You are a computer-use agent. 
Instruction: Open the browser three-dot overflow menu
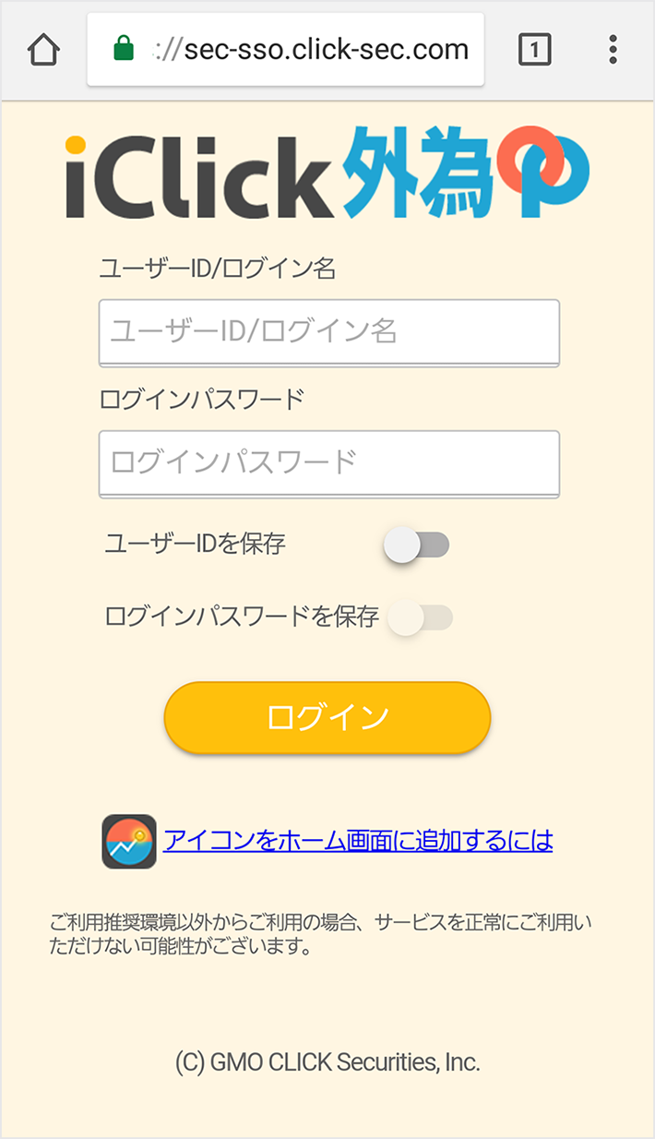pos(613,50)
